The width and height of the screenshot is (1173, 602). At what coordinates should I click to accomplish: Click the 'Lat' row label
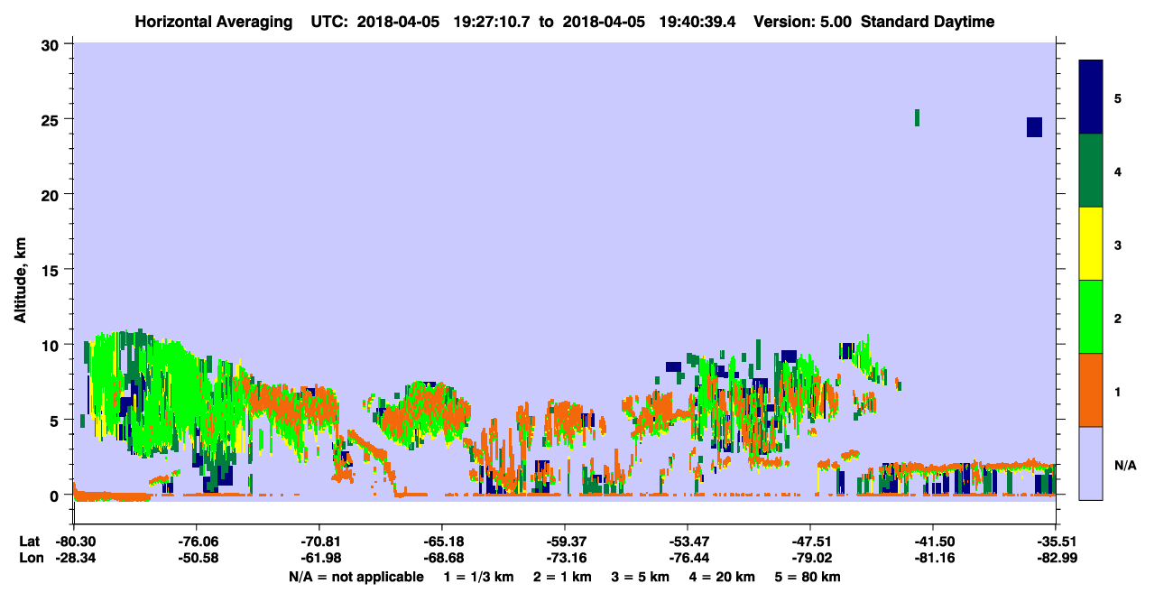29,542
